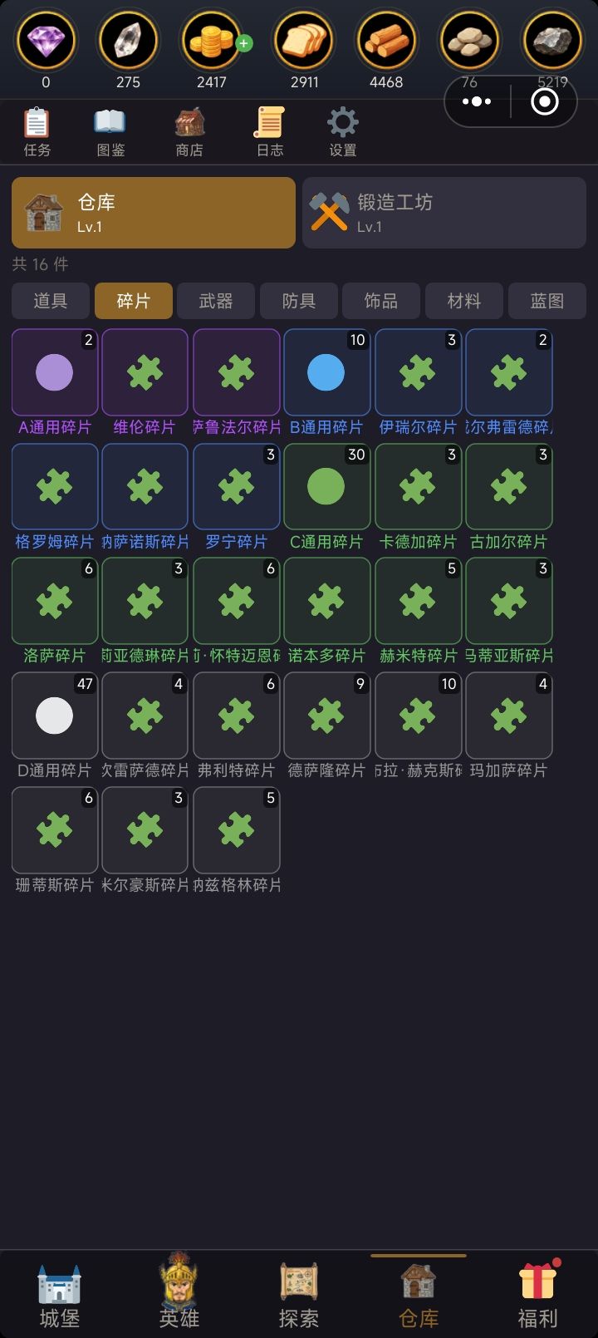Open 探索 map in bottom navigation

pyautogui.click(x=299, y=1295)
